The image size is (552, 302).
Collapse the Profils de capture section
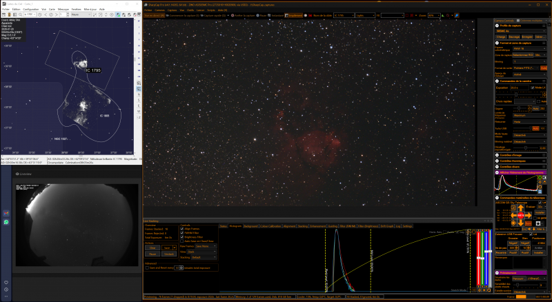click(x=497, y=26)
